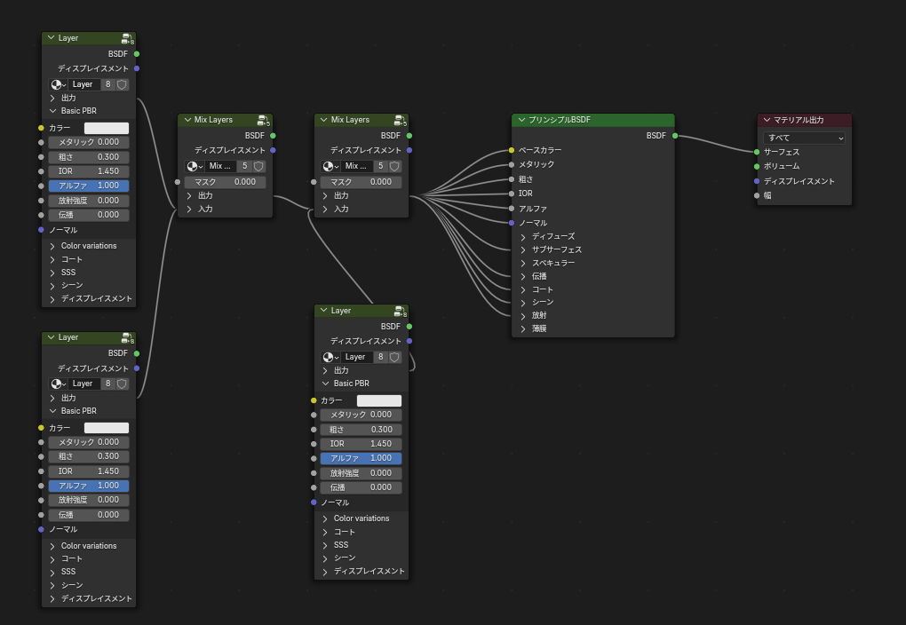Click fake user shield on bottom-center Layer node
This screenshot has width=906, height=625.
coord(395,357)
